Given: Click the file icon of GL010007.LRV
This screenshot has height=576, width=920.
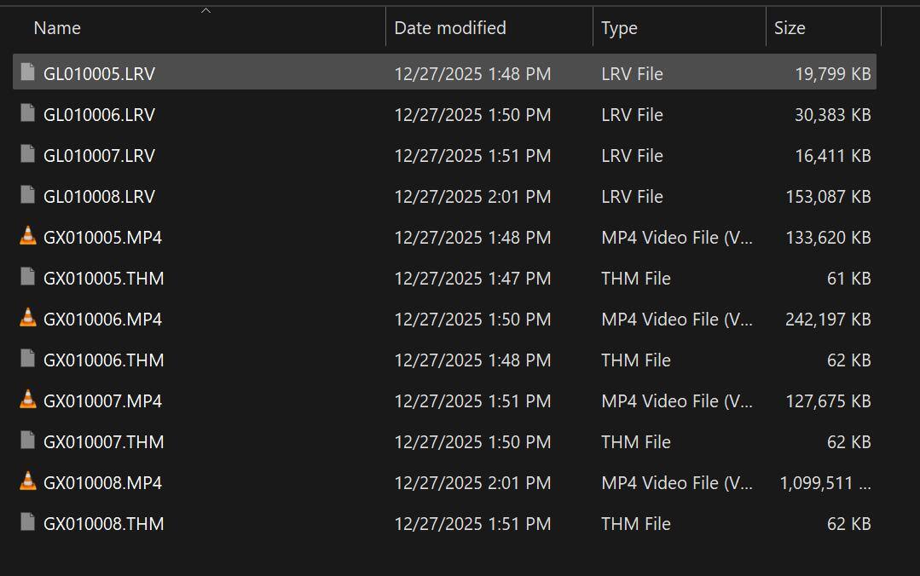Looking at the screenshot, I should click(x=28, y=155).
